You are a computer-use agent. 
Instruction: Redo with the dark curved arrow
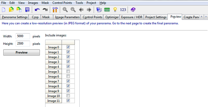coord(45,10)
